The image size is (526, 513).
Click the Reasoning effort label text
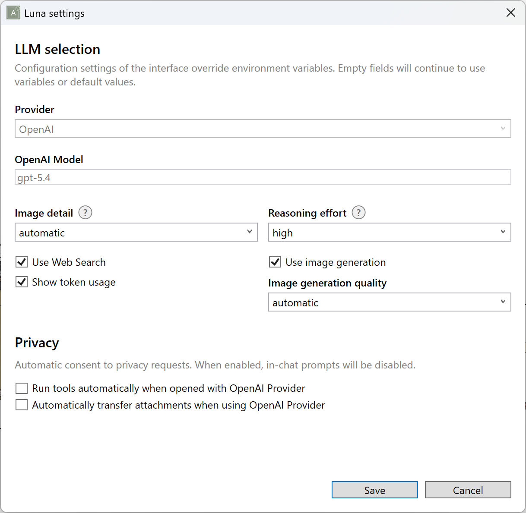[307, 213]
